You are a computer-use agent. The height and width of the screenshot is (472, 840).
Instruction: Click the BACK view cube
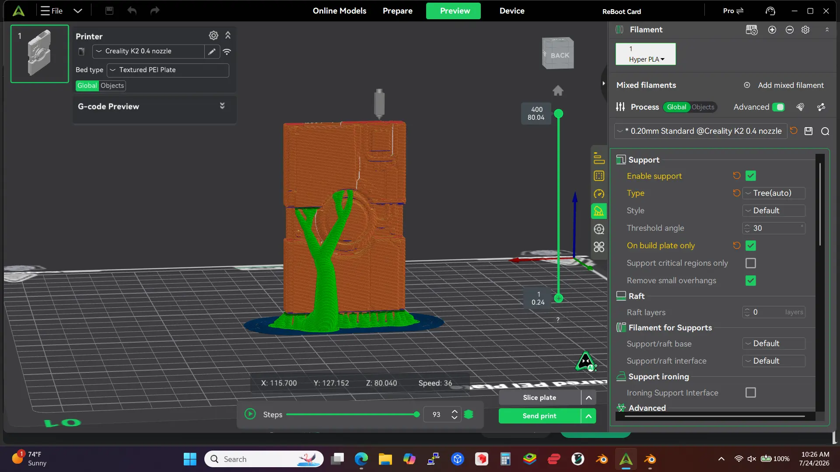(558, 53)
